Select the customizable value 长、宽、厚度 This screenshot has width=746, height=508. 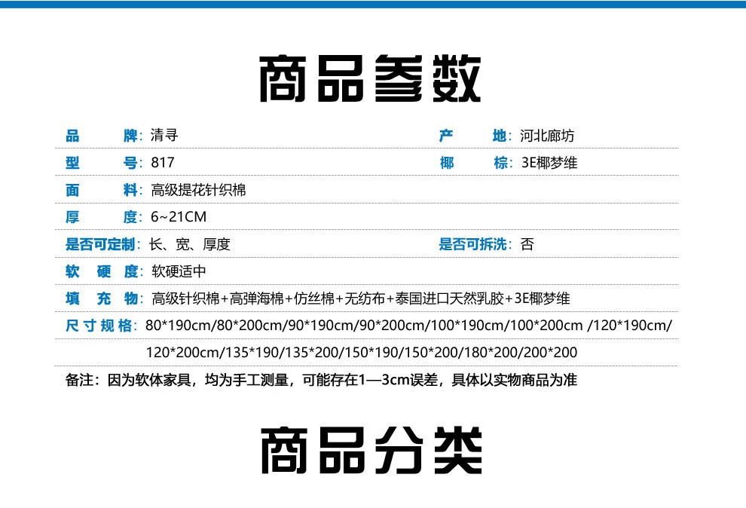[190, 244]
